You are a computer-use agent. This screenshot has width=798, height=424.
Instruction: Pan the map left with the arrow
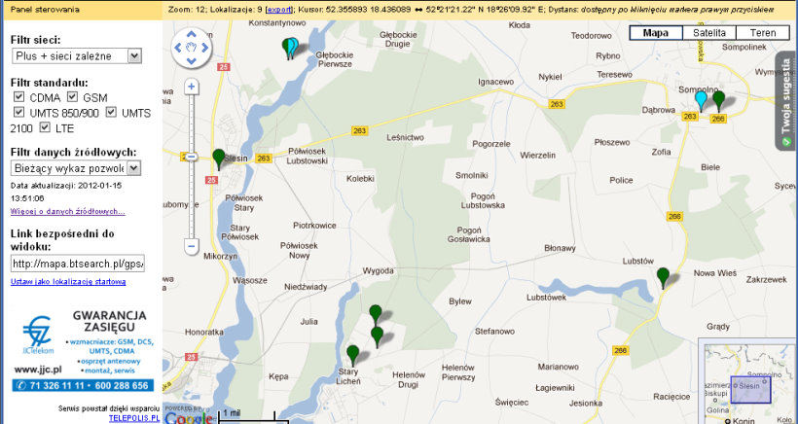pyautogui.click(x=178, y=48)
